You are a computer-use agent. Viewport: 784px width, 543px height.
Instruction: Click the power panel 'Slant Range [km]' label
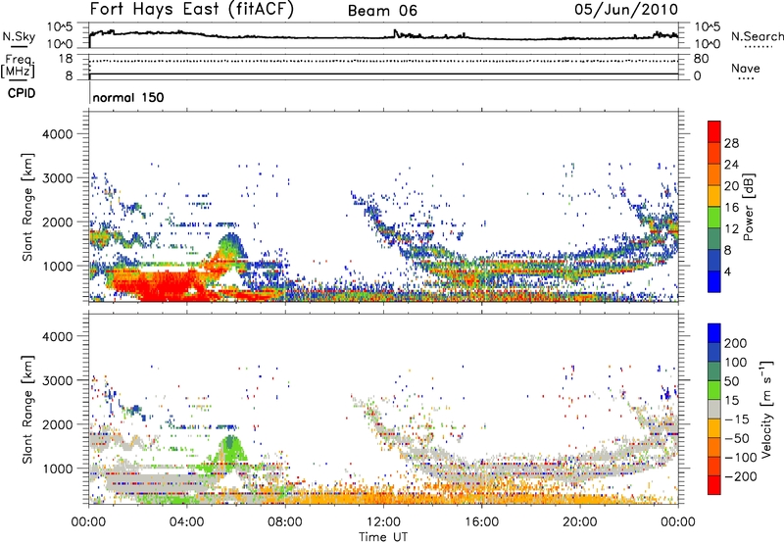pos(27,207)
